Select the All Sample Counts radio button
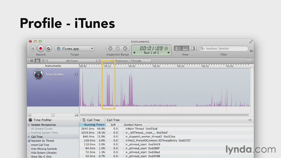Viewport: 281px width, 158px height. (x=29, y=129)
